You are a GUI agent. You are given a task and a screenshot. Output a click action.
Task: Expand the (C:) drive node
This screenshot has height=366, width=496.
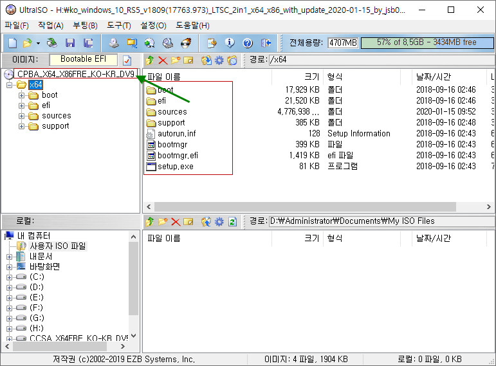[x=9, y=277]
